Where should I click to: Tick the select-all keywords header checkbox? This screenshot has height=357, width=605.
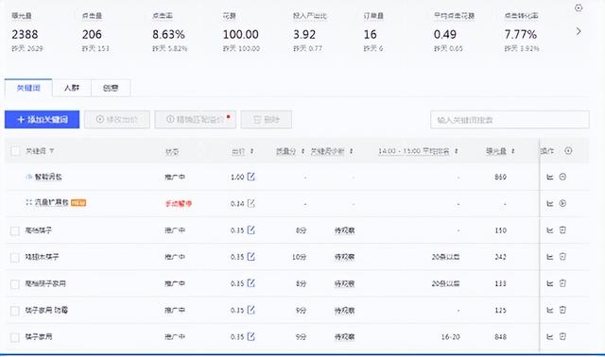pos(15,151)
